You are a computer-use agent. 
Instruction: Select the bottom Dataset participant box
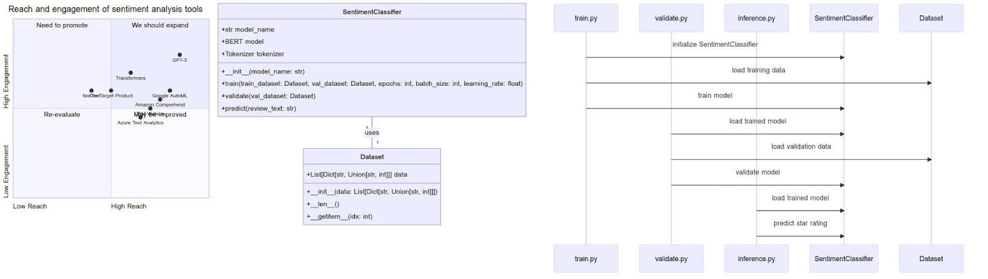tap(931, 259)
